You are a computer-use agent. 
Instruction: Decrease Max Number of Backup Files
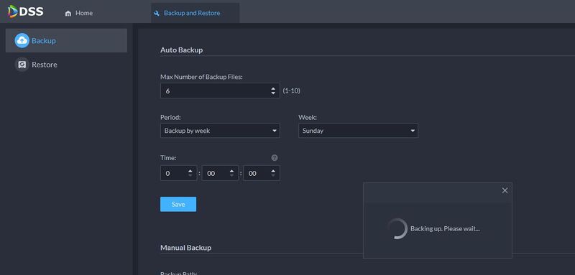point(273,93)
